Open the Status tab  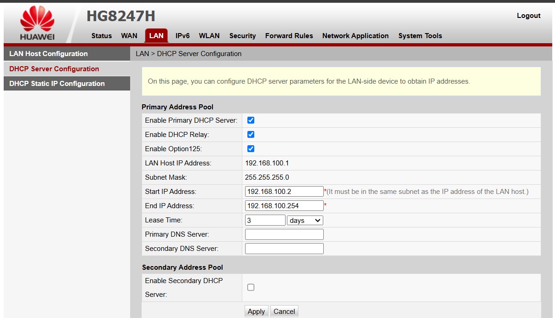(102, 36)
